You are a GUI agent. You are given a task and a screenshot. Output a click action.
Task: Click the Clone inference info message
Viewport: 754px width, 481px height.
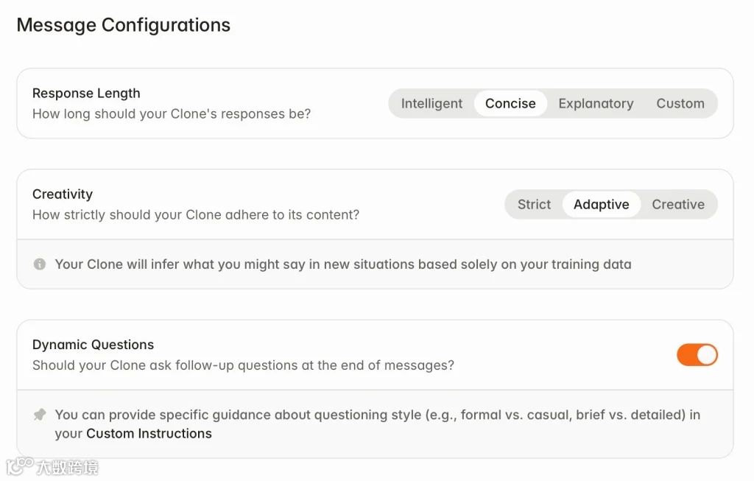click(343, 264)
